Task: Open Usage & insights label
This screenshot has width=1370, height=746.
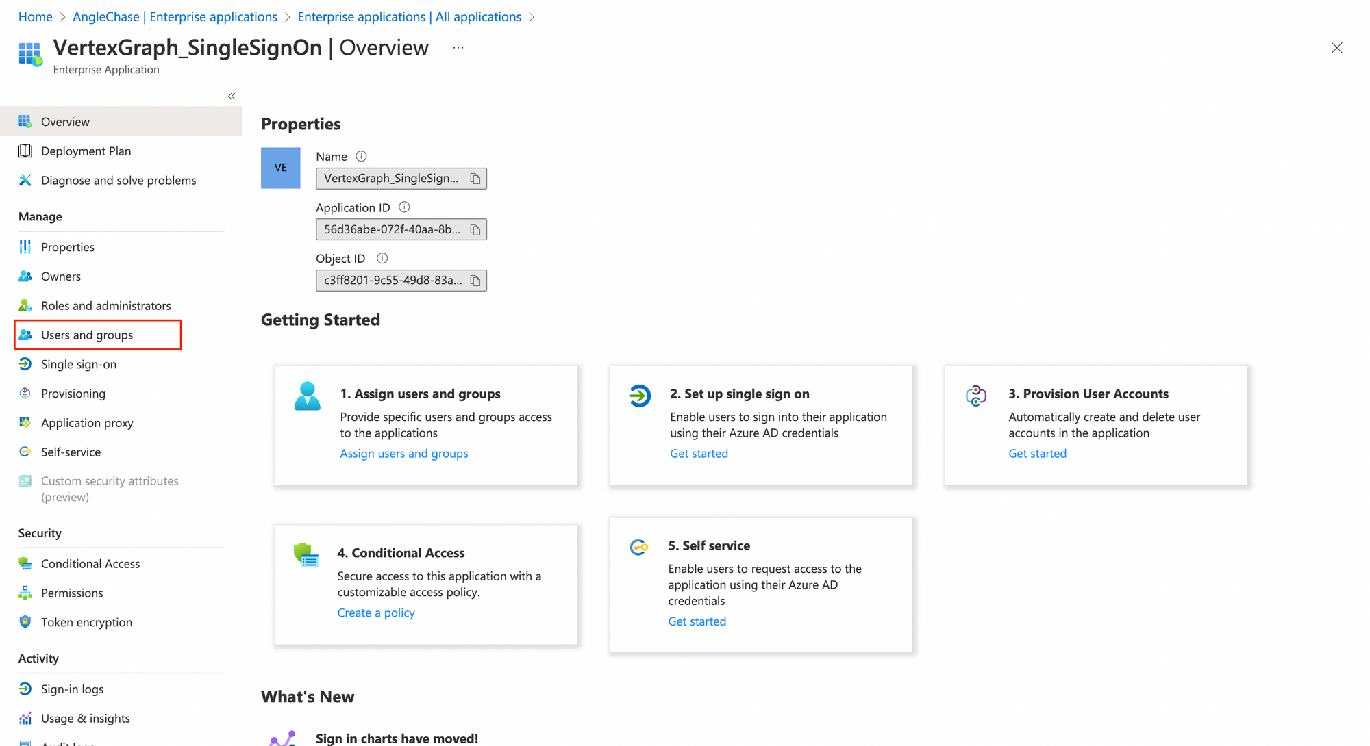Action: click(86, 718)
